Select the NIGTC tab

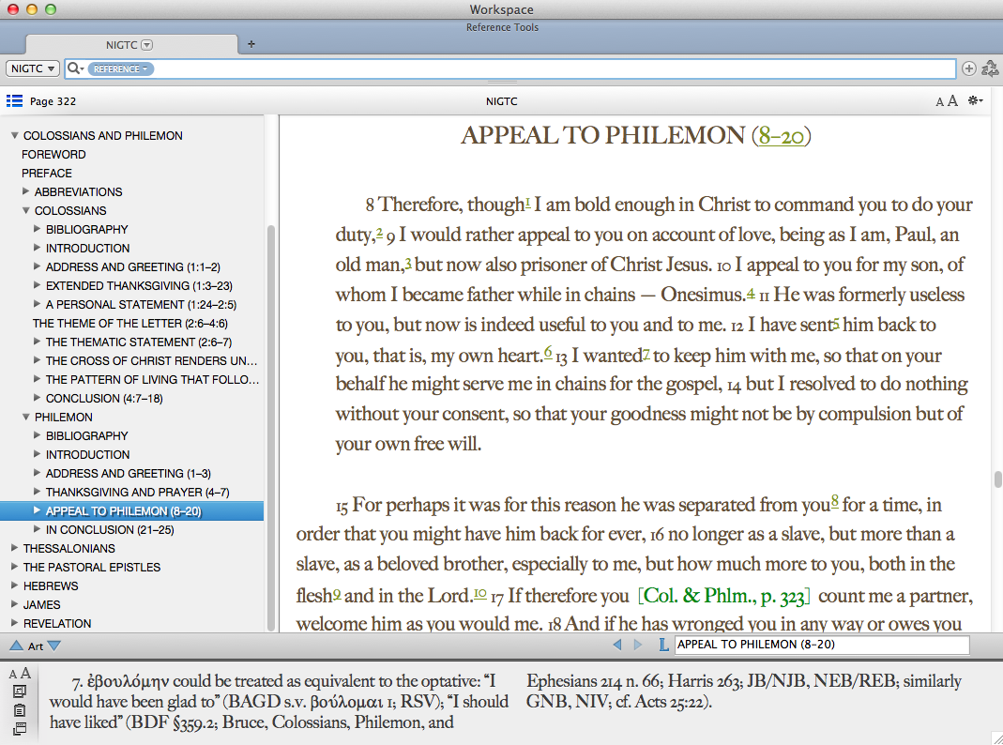click(131, 45)
